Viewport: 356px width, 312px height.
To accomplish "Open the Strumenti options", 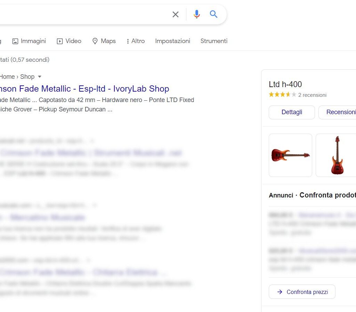I will tap(214, 41).
